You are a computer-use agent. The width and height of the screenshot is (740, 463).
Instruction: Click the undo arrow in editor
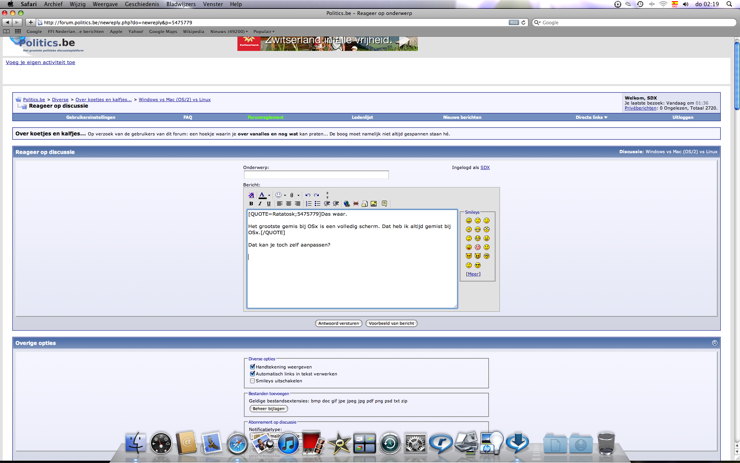pos(308,195)
